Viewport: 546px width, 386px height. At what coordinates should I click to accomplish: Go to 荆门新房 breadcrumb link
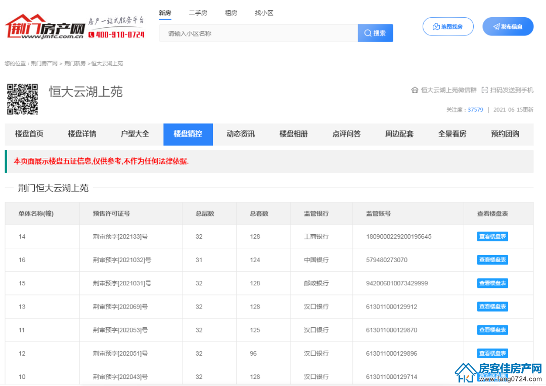(x=75, y=63)
